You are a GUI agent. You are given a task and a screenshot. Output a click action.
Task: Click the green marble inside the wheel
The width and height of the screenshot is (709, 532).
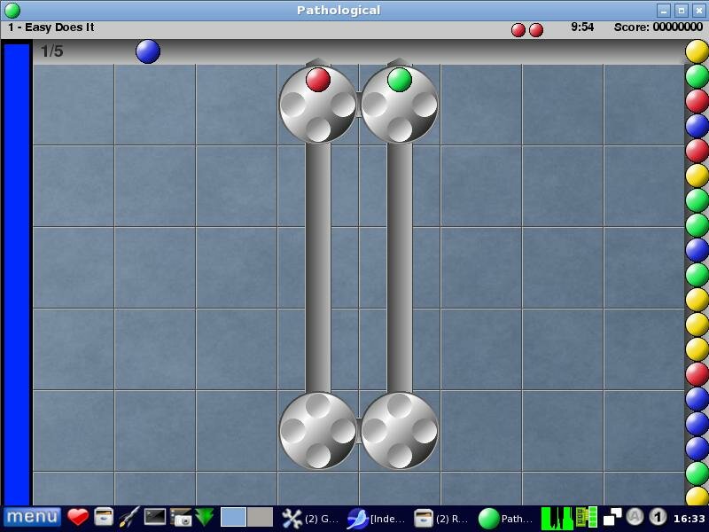point(400,80)
